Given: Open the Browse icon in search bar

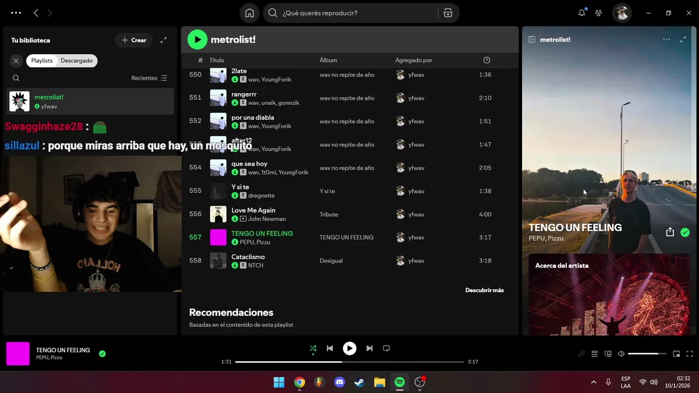Looking at the screenshot, I should point(448,13).
